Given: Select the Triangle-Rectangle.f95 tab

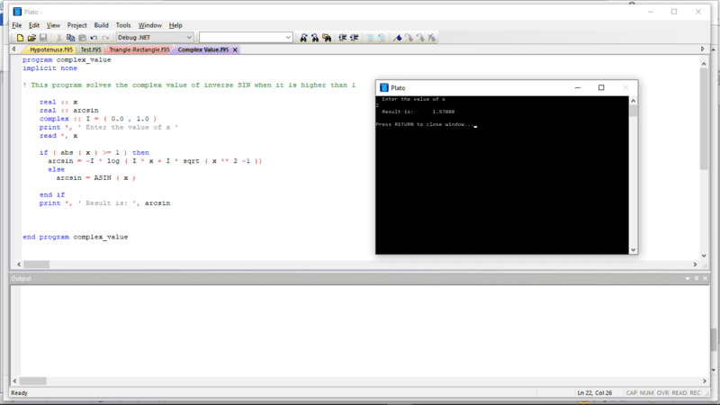Looking at the screenshot, I should point(139,50).
